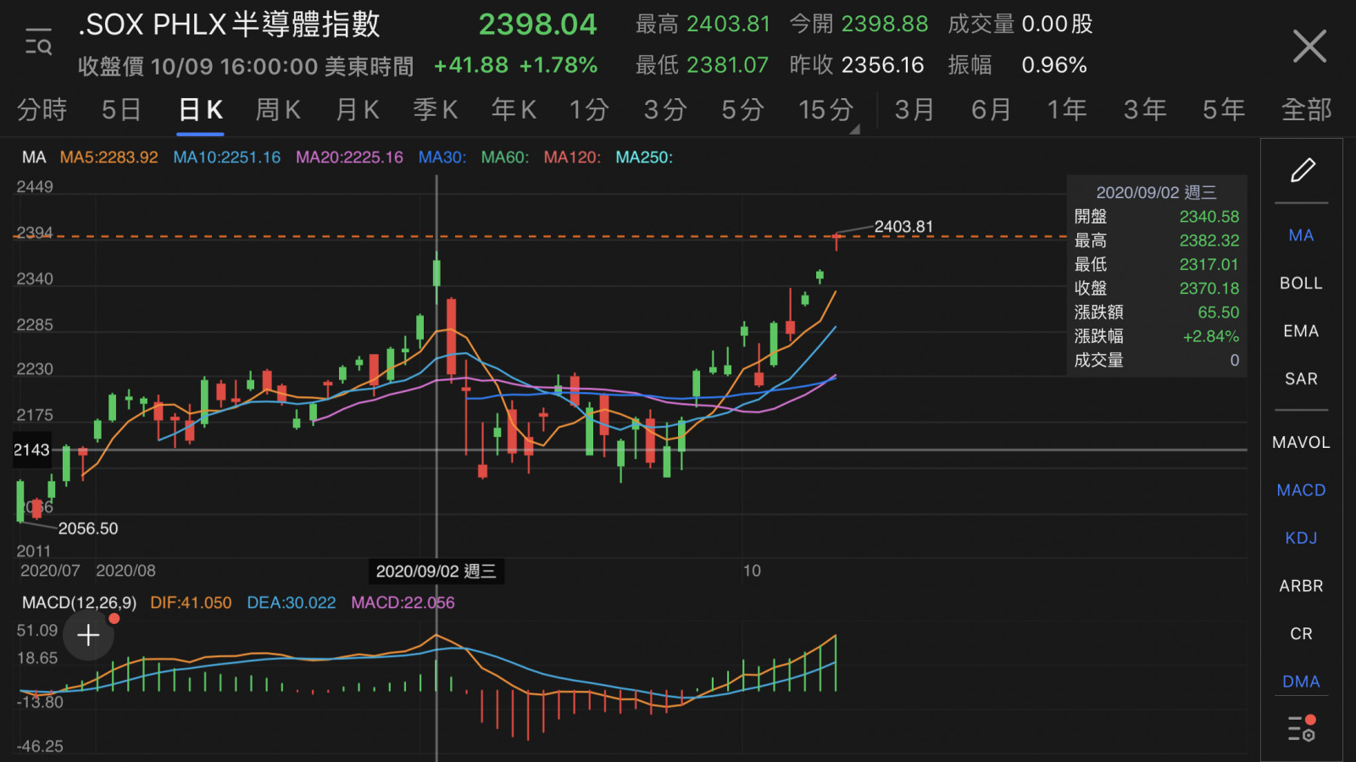This screenshot has width=1356, height=762.
Task: Select the 月K monthly candlestick tab
Action: [x=358, y=110]
